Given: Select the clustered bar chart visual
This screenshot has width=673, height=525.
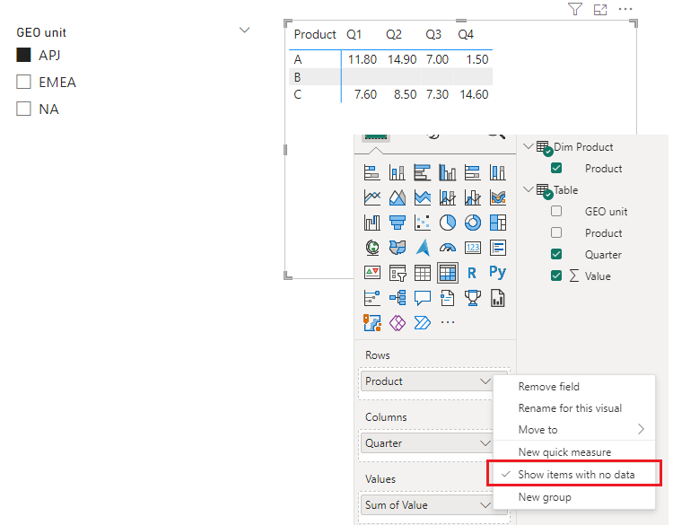Looking at the screenshot, I should (423, 172).
